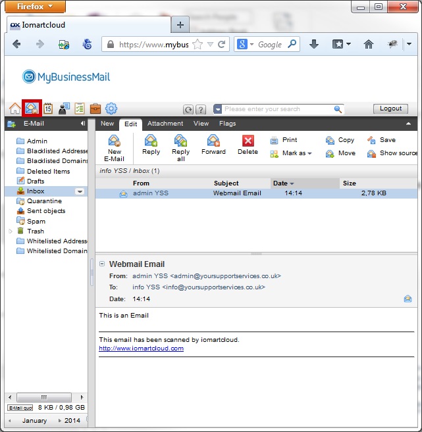Click the folder panel horizontal scrollbar
Screen dimensions: 422x432
coord(43,397)
